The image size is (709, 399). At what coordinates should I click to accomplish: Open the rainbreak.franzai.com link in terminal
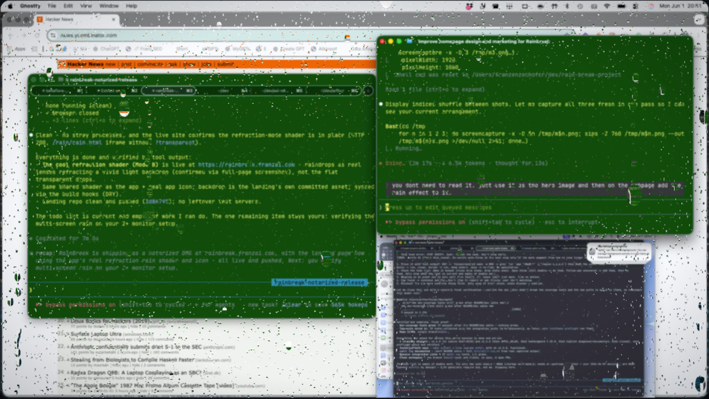(x=246, y=165)
